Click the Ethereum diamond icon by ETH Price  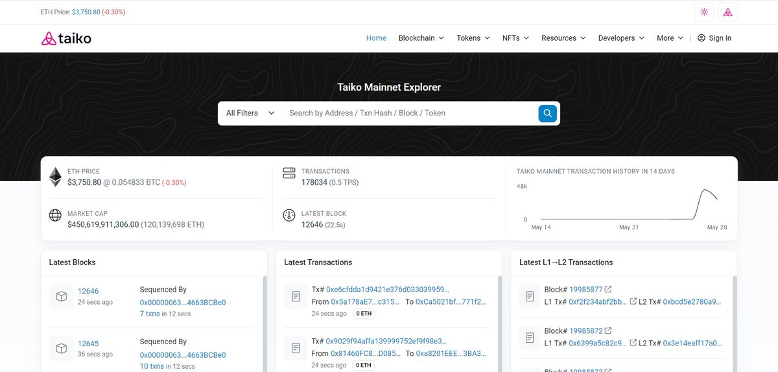(x=56, y=177)
